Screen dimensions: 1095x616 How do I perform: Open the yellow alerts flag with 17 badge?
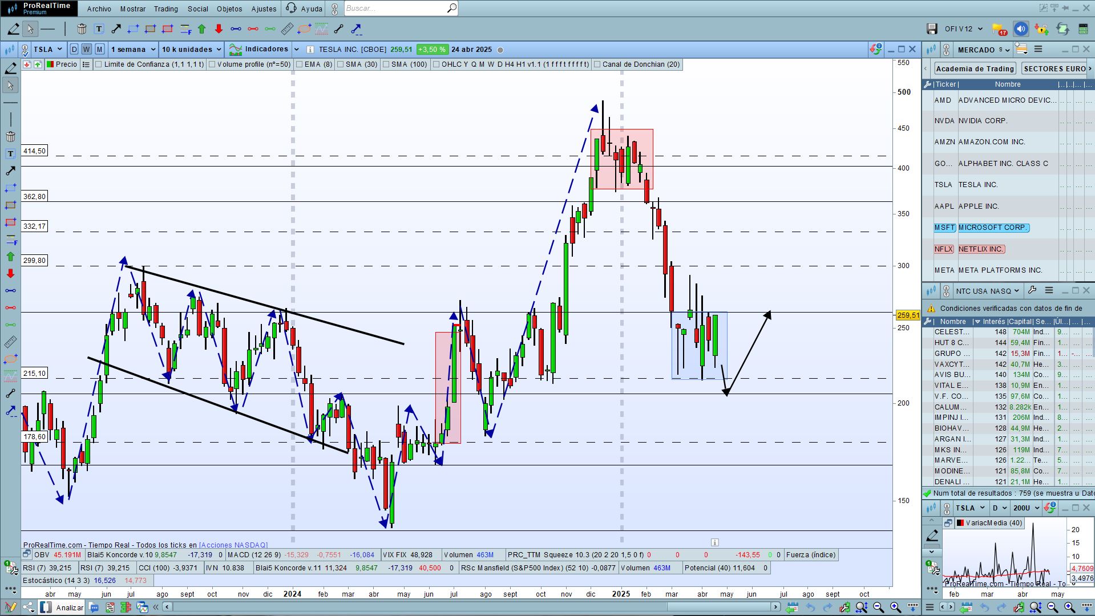999,29
